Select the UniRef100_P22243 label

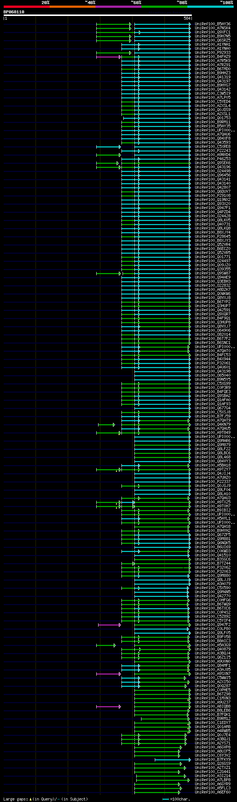213,150
